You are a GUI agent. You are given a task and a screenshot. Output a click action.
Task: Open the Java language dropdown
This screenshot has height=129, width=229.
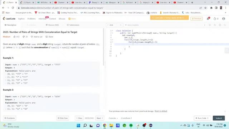coord(114,25)
